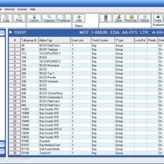Click 'BCSO Teletype' alpha tag cell
164x164 pixels.
click(x=55, y=50)
